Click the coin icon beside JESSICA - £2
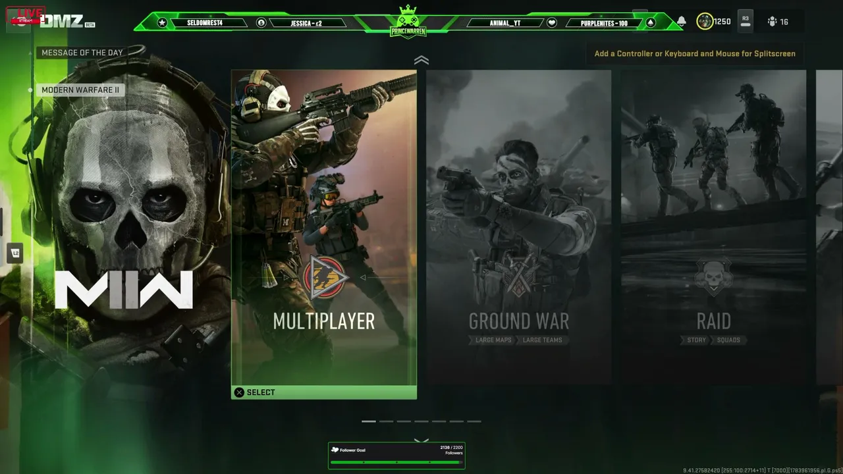Viewport: 843px width, 474px height. 261,22
